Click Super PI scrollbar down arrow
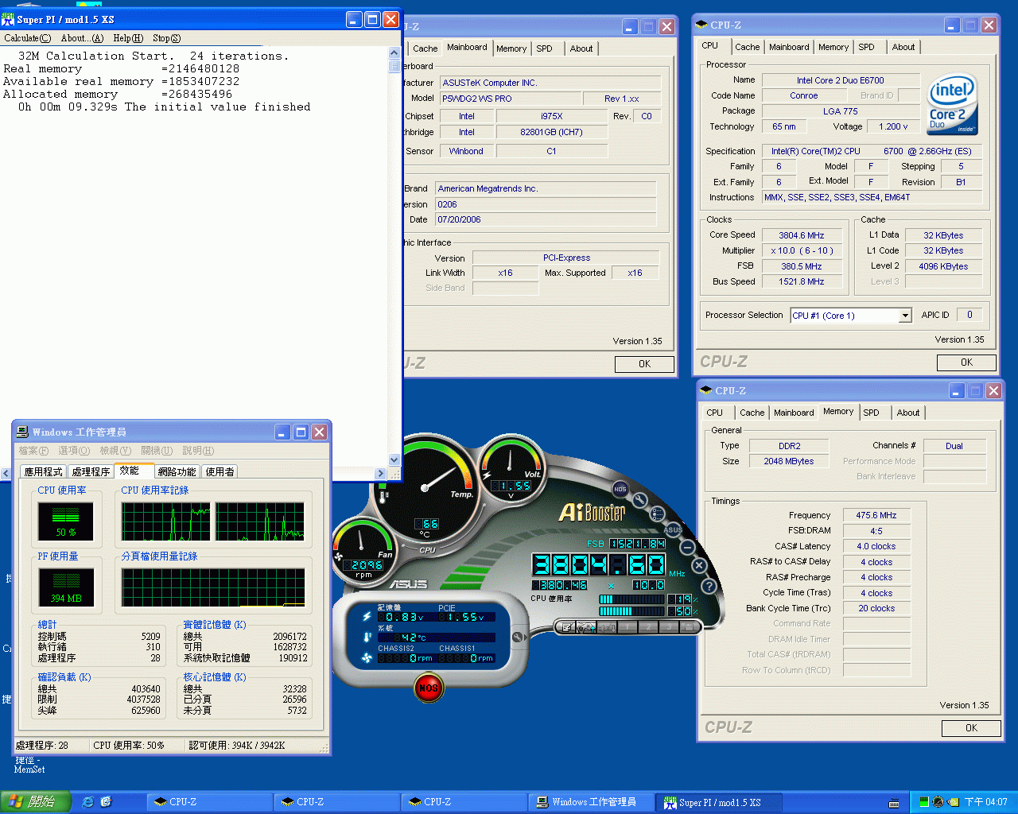 (394, 459)
